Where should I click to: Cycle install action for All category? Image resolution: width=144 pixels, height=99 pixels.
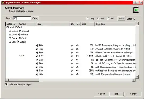click(14, 27)
